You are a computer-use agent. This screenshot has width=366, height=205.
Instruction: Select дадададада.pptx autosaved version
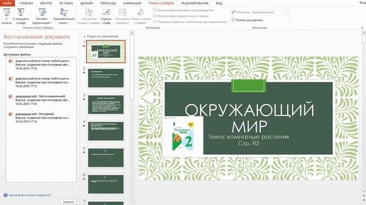pos(41,100)
